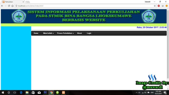Click the orange extension icon in toolbar

(x=167, y=6)
